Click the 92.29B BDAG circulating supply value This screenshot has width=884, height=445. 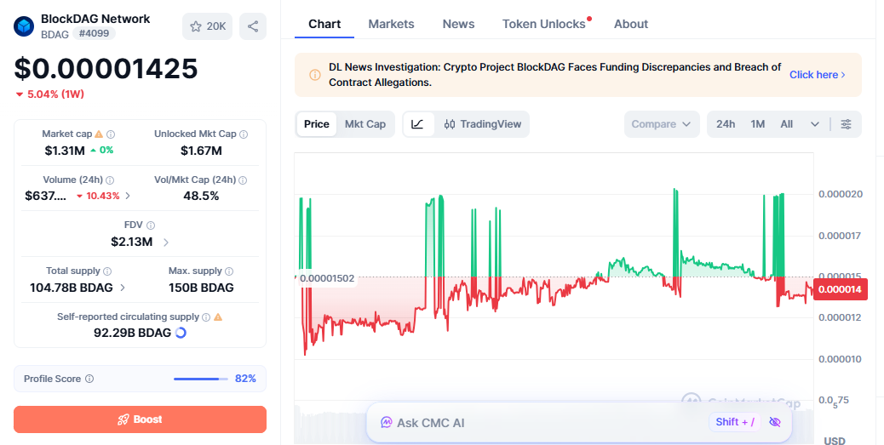coord(133,333)
